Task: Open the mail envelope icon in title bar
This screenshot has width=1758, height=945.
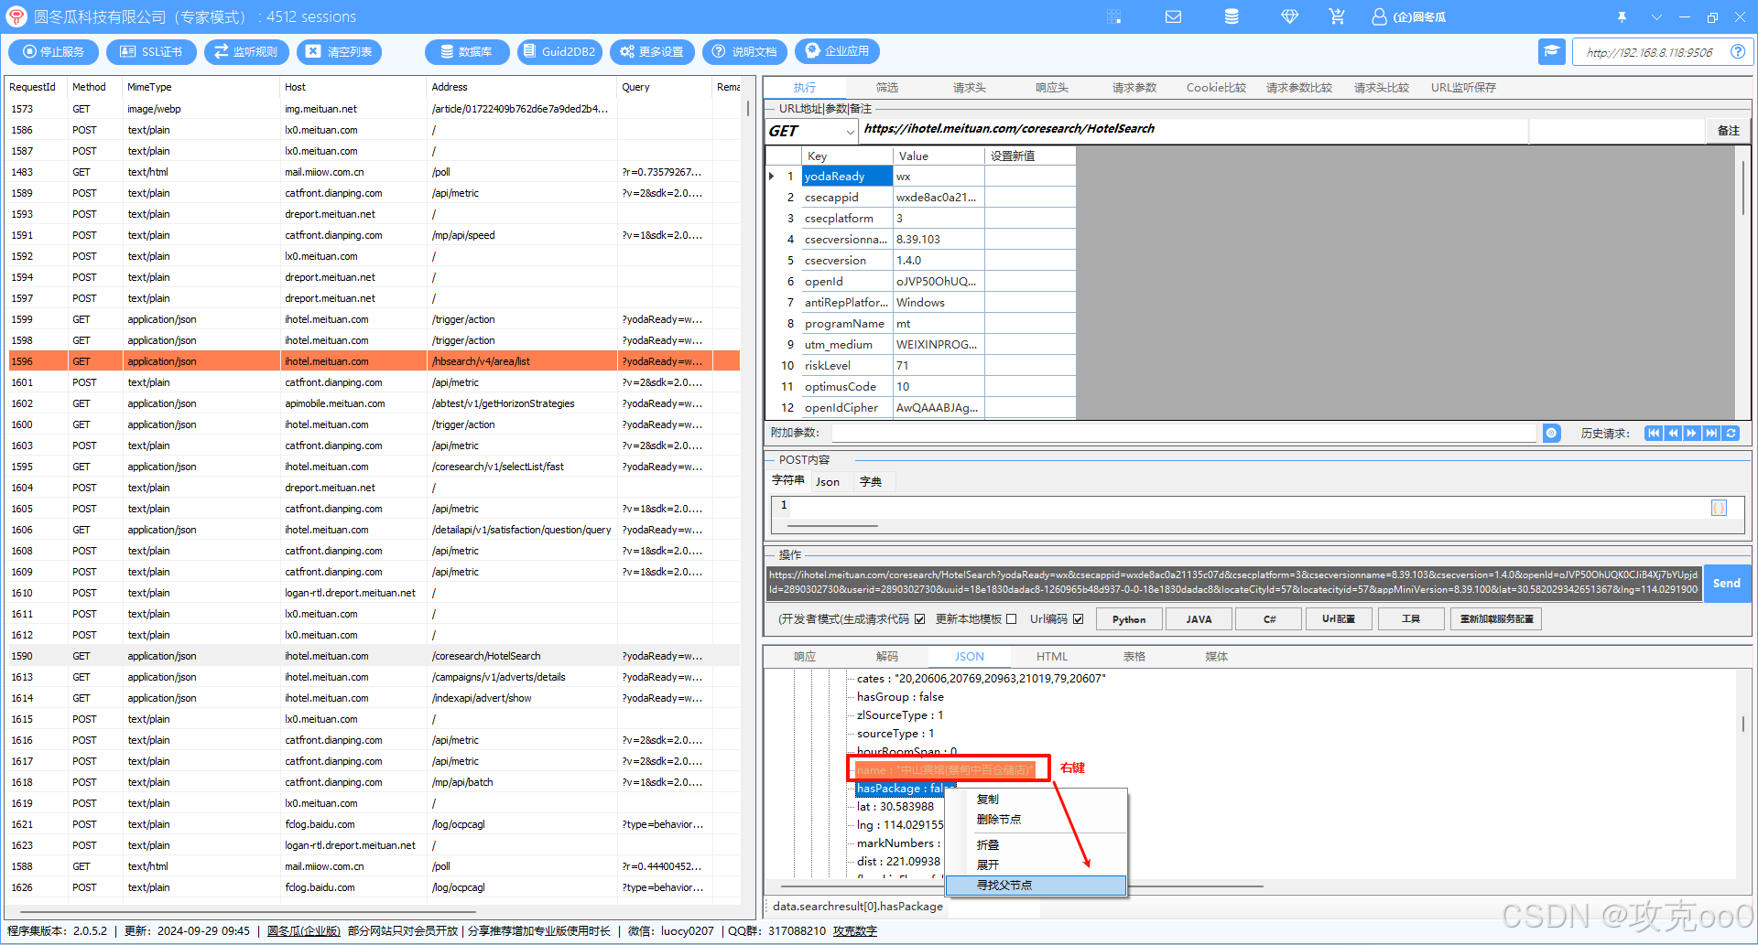Action: coord(1173,16)
